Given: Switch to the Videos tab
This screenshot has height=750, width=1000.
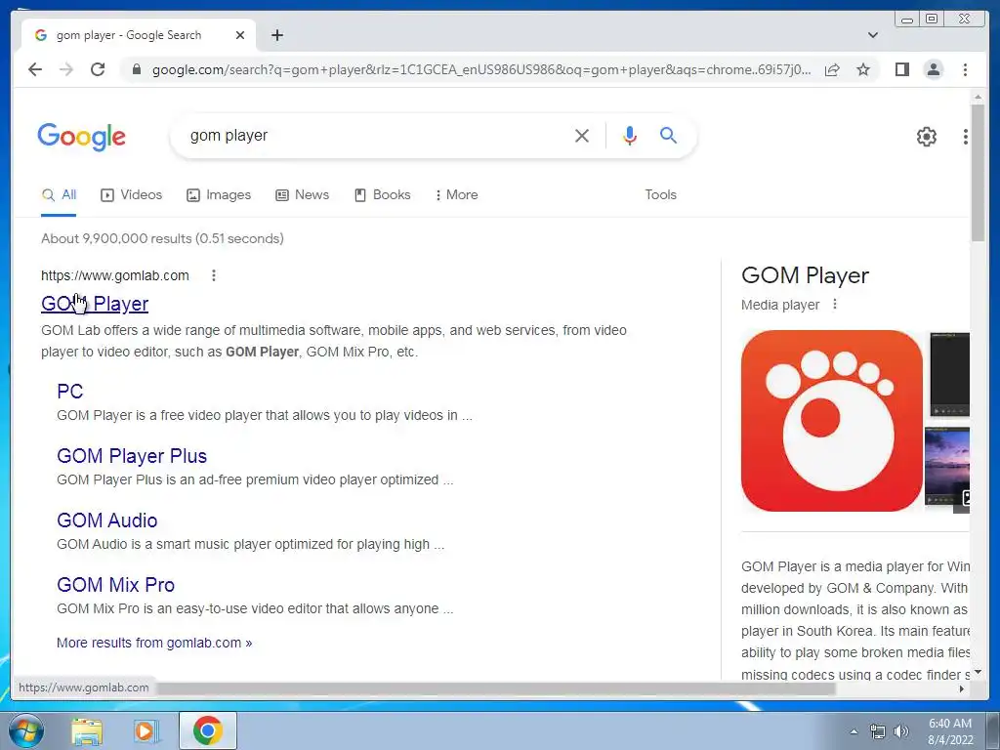Looking at the screenshot, I should (x=132, y=195).
